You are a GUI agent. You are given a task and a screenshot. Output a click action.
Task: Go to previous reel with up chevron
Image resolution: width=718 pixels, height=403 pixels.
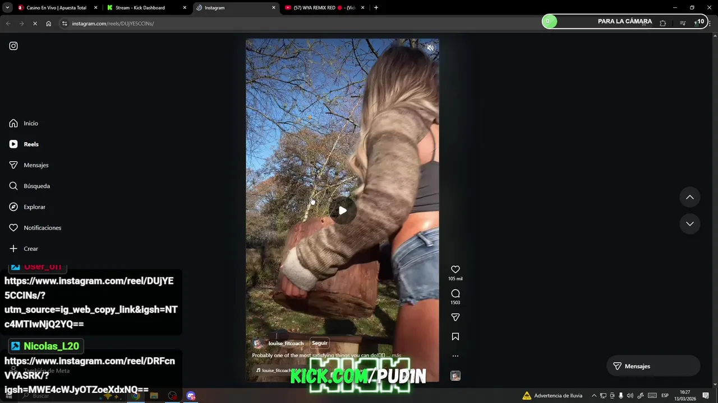[x=690, y=197]
